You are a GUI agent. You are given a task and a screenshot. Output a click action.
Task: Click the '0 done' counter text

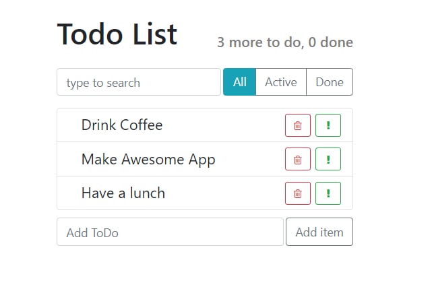click(331, 43)
